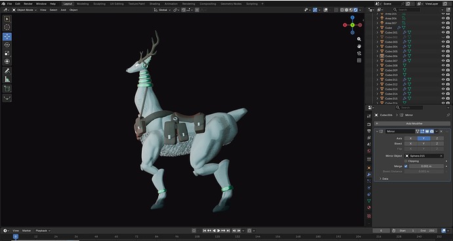Image resolution: width=453 pixels, height=241 pixels.
Task: Open the Object Mode dropdown
Action: click(x=24, y=10)
